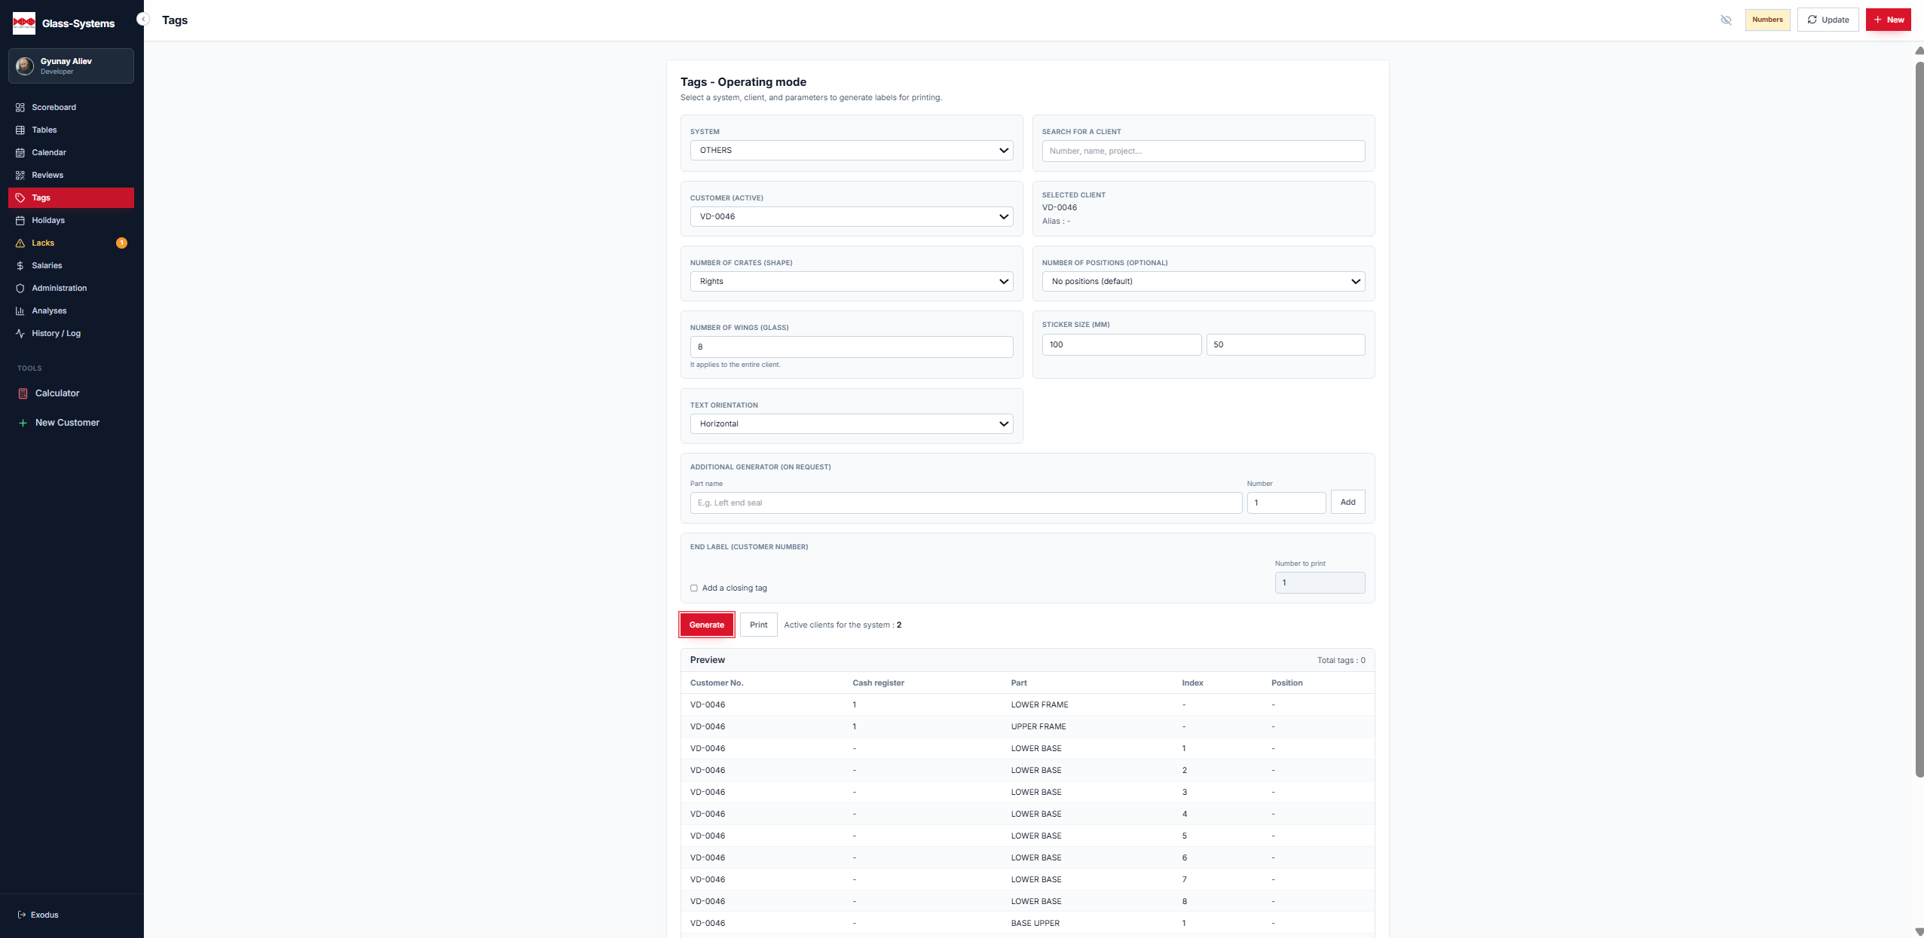The image size is (1924, 938).
Task: Click the Salaries dollar icon
Action: coord(20,265)
